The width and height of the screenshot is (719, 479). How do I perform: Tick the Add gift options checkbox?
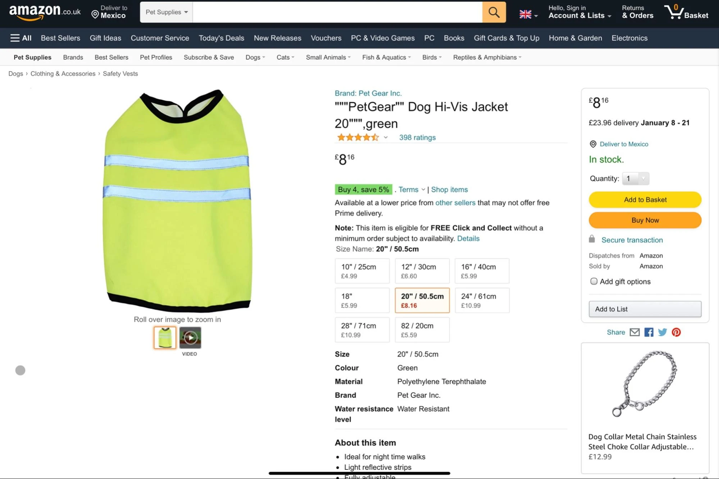pyautogui.click(x=593, y=281)
